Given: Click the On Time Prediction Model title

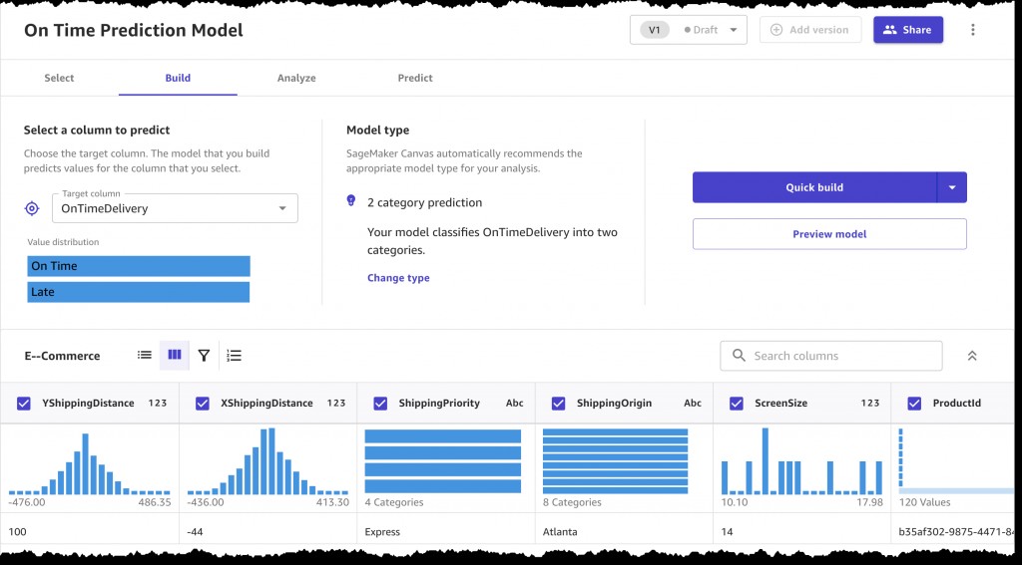Looking at the screenshot, I should click(134, 31).
